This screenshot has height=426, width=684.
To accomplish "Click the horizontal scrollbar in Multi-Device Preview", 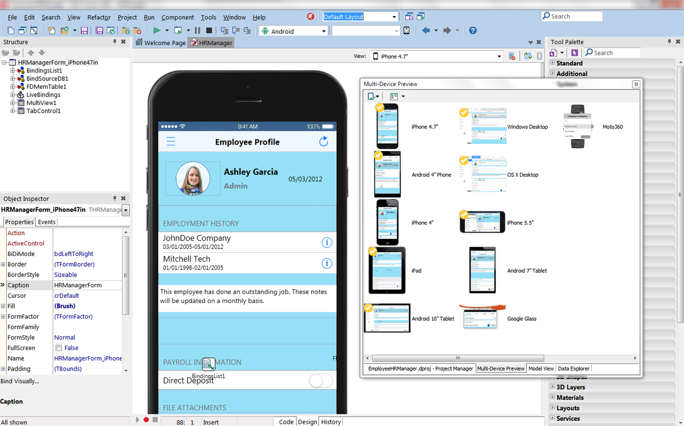I will click(x=457, y=358).
